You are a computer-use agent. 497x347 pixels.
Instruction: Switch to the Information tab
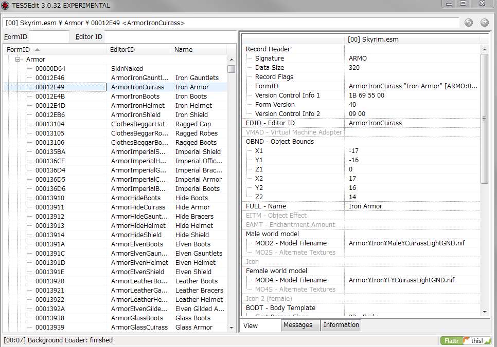tap(341, 325)
